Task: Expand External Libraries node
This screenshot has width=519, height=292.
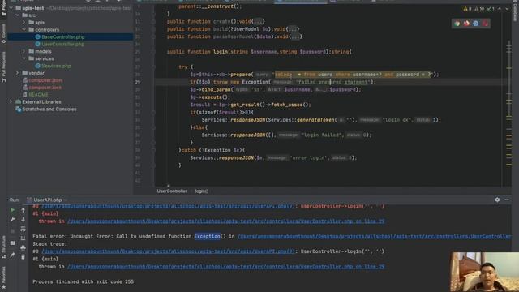Action: click(11, 101)
